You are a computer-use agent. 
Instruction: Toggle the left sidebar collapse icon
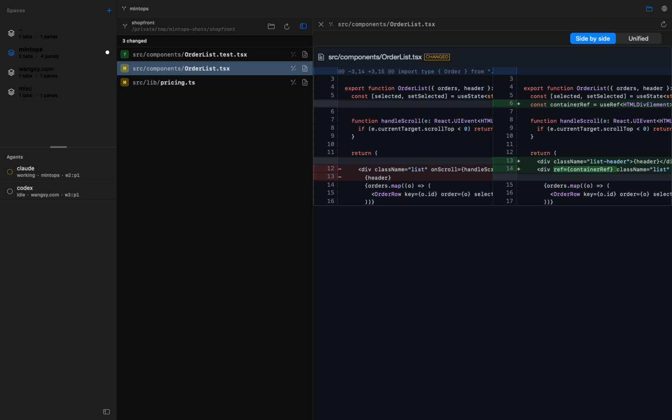106,412
